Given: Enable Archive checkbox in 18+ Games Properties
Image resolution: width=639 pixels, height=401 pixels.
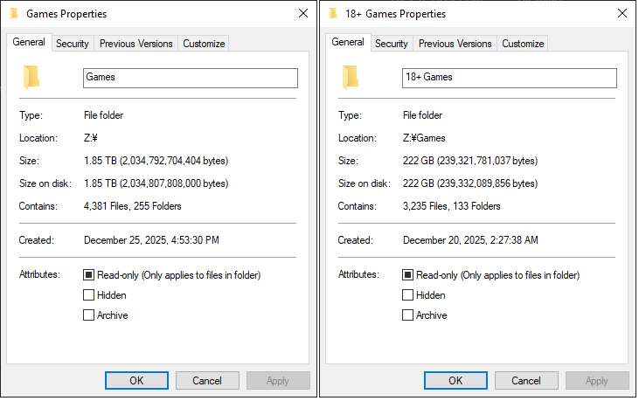Looking at the screenshot, I should (x=407, y=315).
